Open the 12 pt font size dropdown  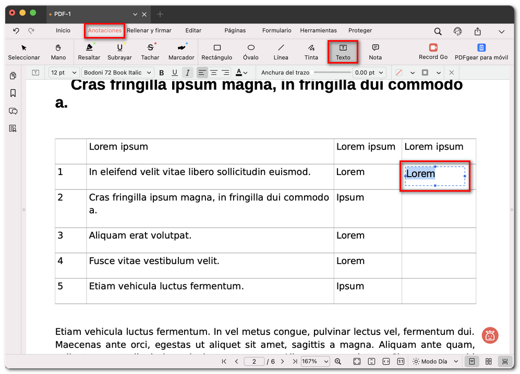click(x=64, y=73)
